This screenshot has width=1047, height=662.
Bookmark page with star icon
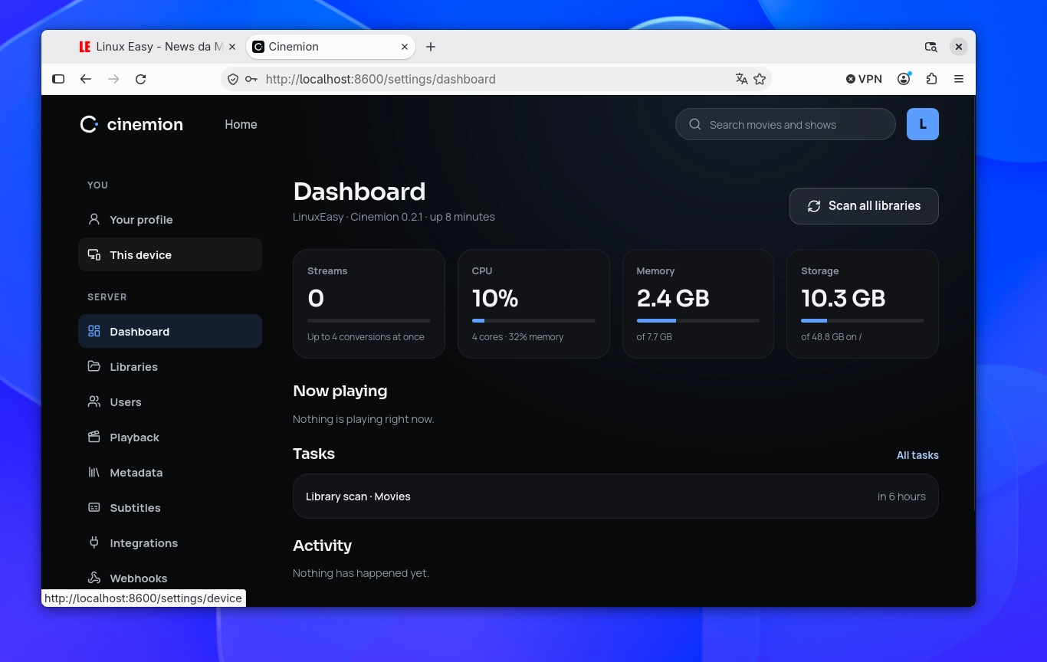[760, 79]
